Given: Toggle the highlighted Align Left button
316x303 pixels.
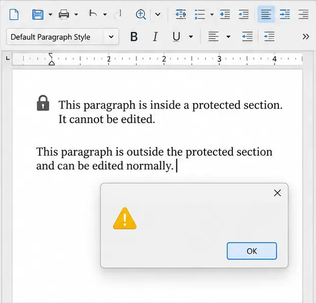Looking at the screenshot, I should pos(266,14).
